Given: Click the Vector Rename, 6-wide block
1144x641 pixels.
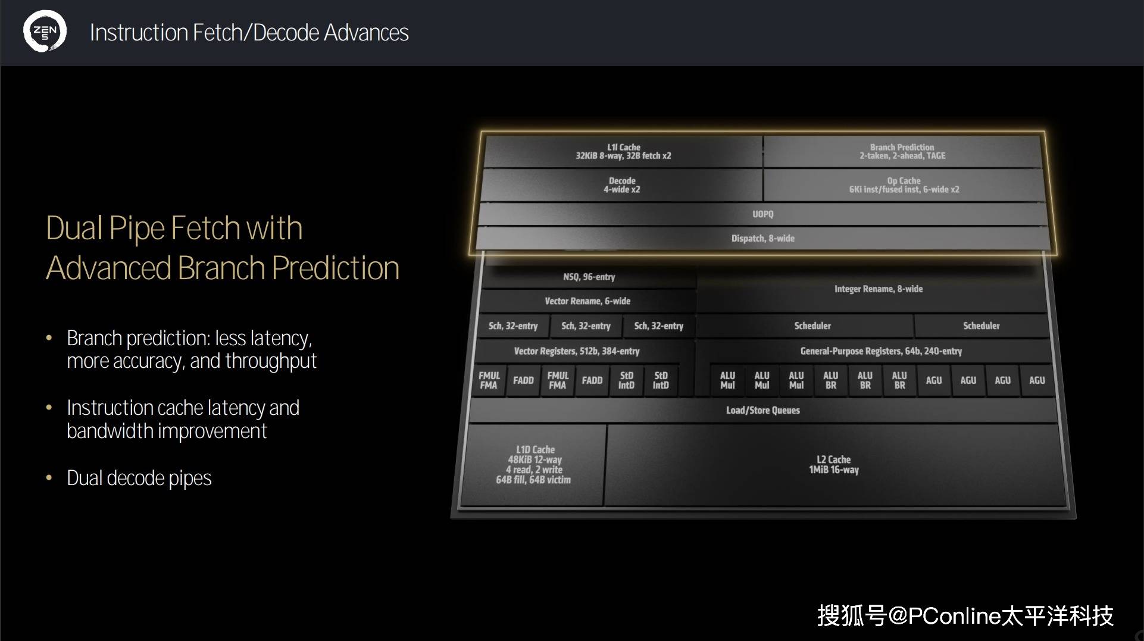Looking at the screenshot, I should pos(587,301).
